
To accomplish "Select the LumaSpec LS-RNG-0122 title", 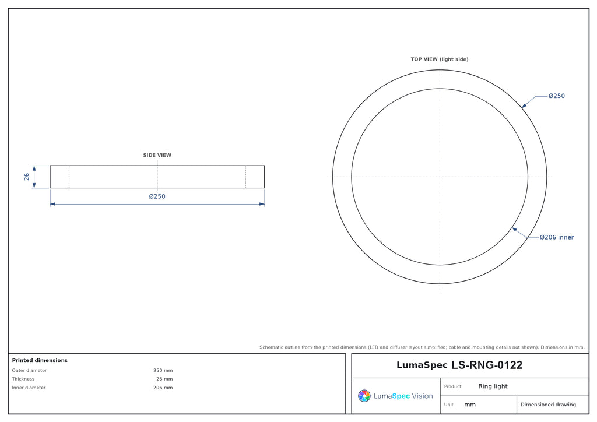I will click(x=459, y=365).
